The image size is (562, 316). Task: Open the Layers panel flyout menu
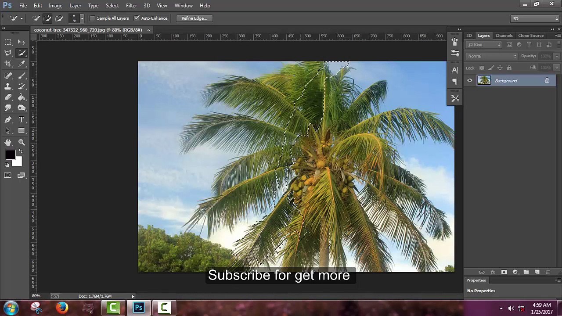tap(558, 36)
